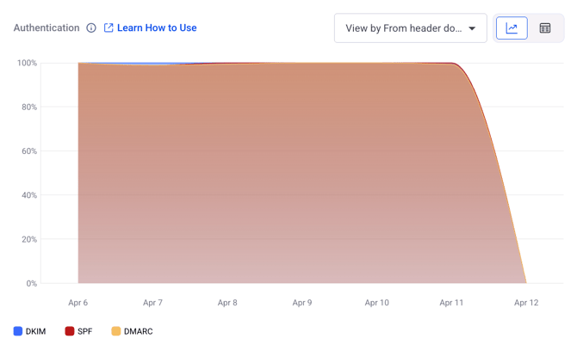Click the Apr 12 axis label
This screenshot has width=577, height=351.
click(x=526, y=303)
